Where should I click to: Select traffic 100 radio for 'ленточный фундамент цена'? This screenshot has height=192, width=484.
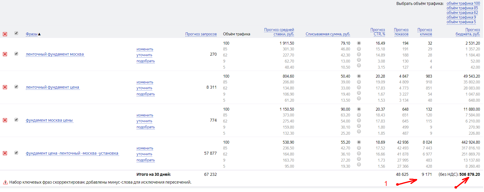(359, 76)
